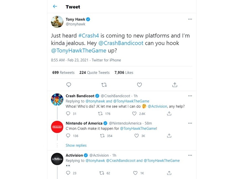Retweet the Activision reply
249x179 pixels.
[101, 173]
